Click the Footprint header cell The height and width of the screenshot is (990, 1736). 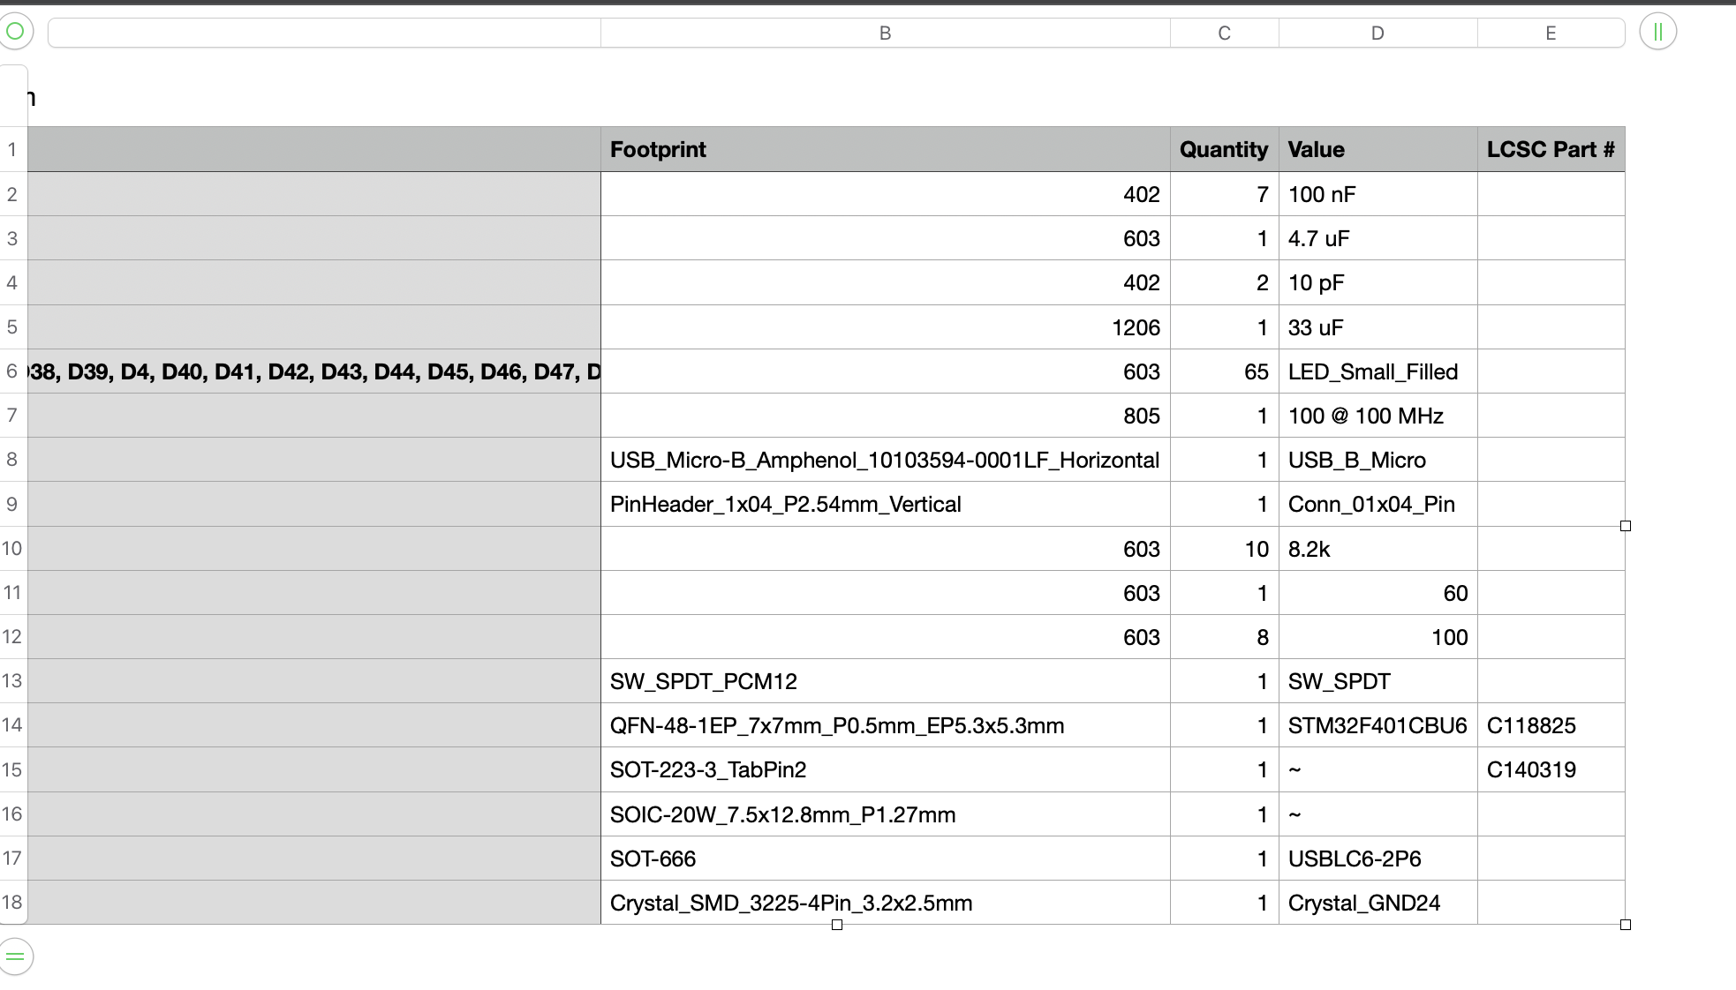885,149
